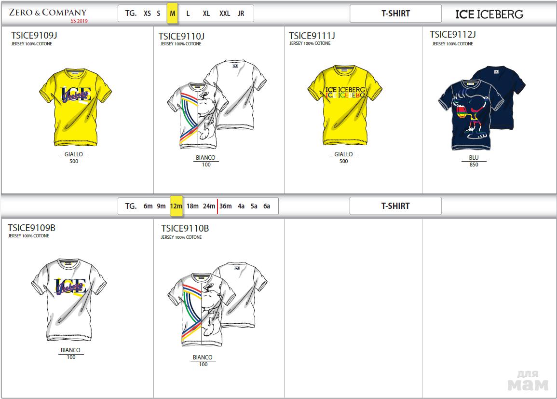Open the white Snoopy TSICE9110J shirt image

coord(217,105)
